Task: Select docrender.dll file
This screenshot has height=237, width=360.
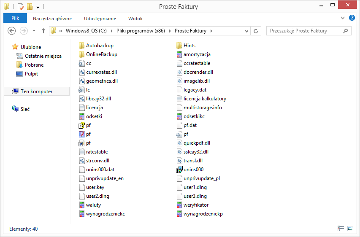Action: [x=195, y=72]
